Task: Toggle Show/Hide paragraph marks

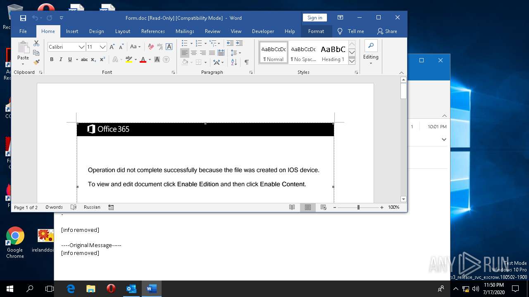Action: pyautogui.click(x=246, y=62)
